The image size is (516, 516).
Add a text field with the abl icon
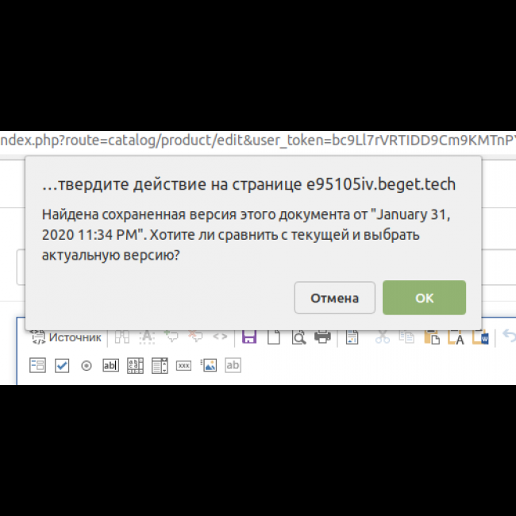click(x=111, y=365)
